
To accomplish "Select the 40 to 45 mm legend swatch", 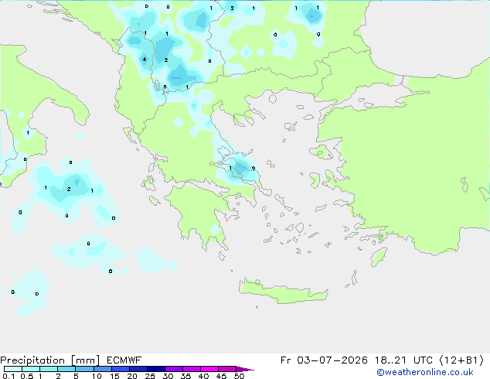I will tap(209, 369).
